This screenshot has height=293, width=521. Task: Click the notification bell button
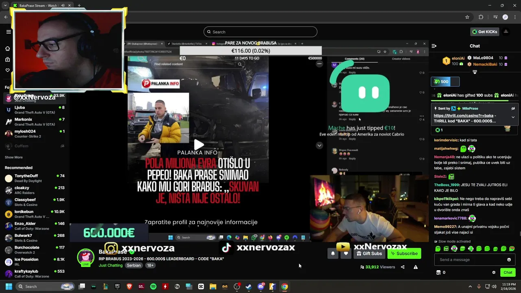coord(333,254)
